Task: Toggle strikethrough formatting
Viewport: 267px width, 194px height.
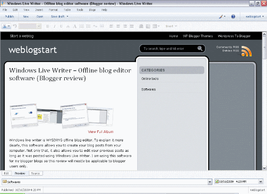Action: click(x=68, y=26)
